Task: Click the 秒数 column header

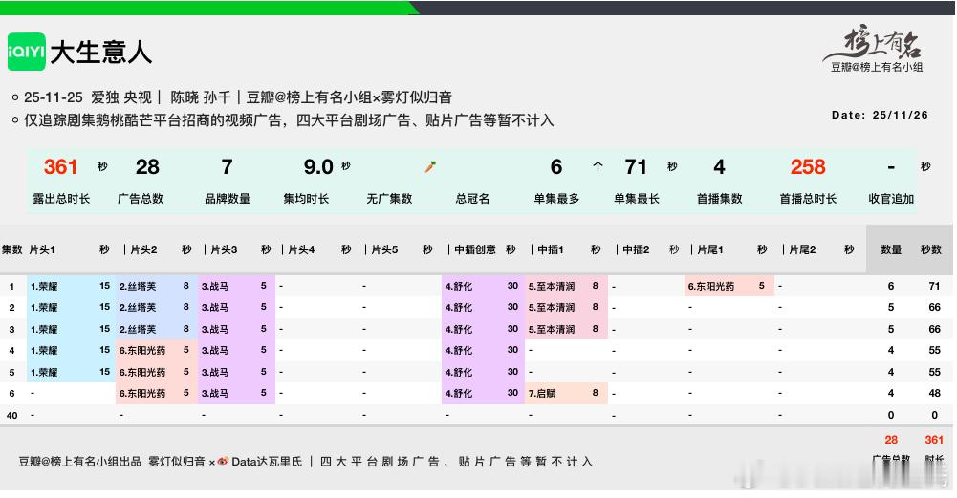Action: point(931,249)
